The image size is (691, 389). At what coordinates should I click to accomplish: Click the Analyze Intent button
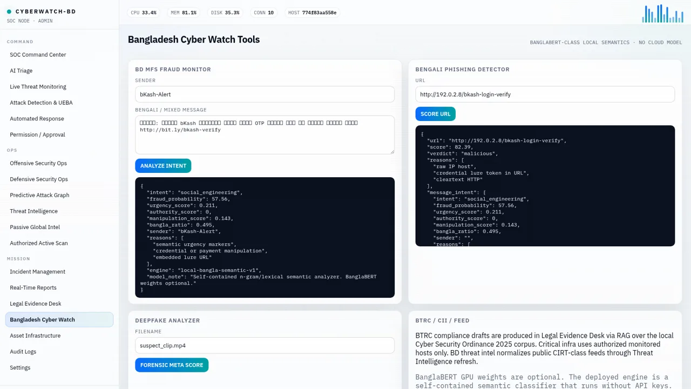tap(163, 166)
